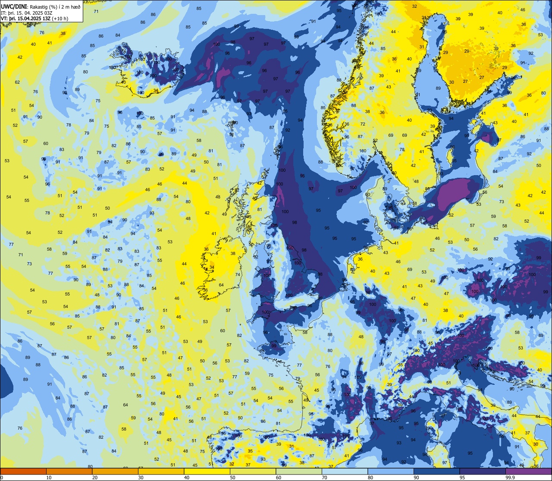Click the golden 30–40 legend swatch
The height and width of the screenshot is (481, 552).
(161, 471)
